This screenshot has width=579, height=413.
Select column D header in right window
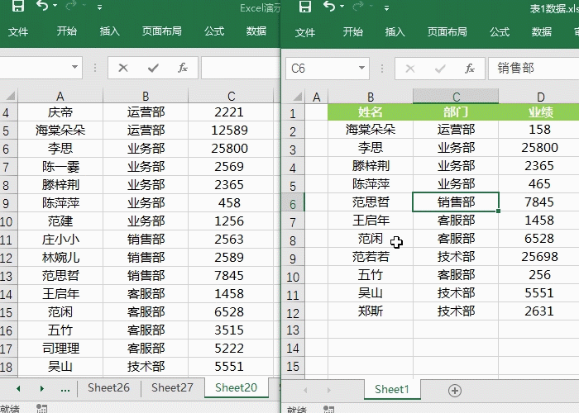tap(539, 97)
